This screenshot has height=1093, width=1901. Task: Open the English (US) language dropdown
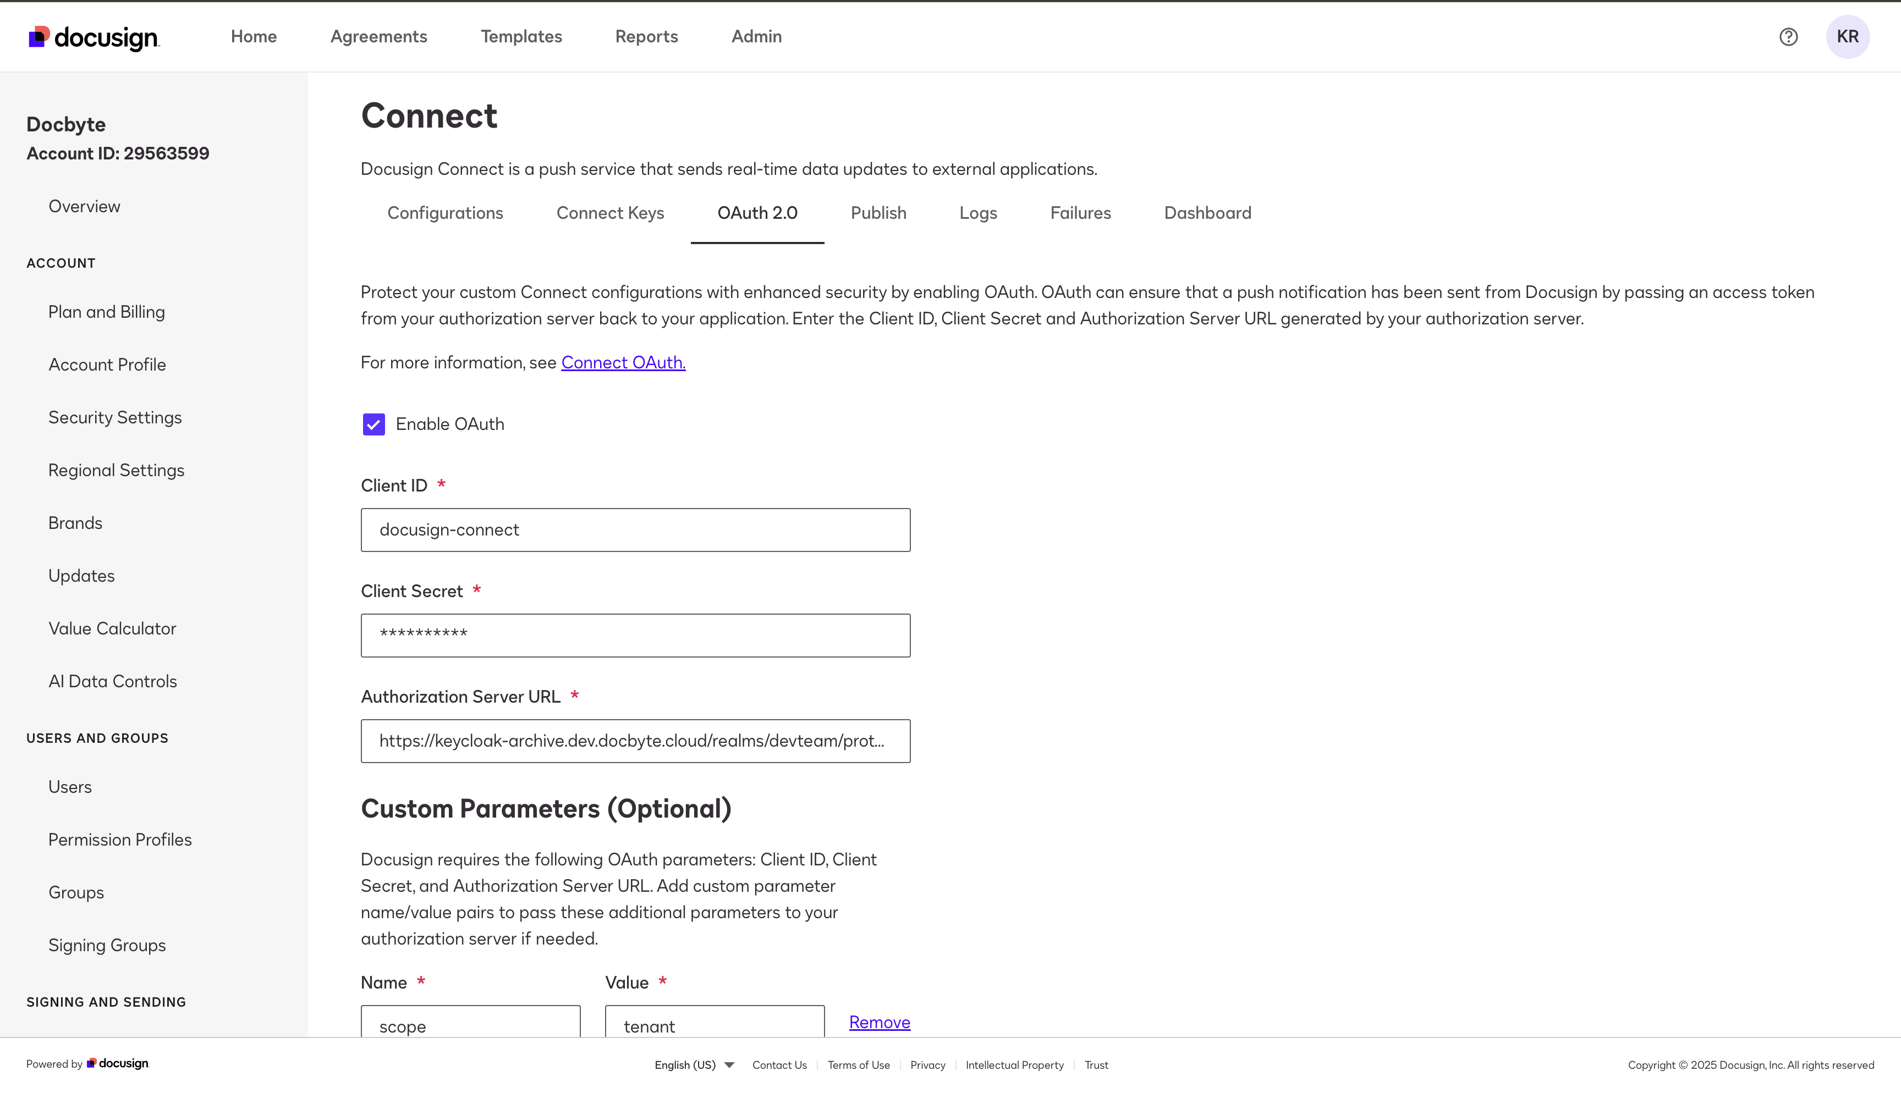click(693, 1064)
